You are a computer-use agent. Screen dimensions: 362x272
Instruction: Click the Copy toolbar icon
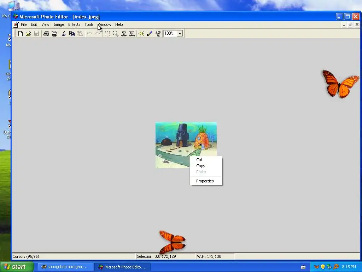pos(72,34)
